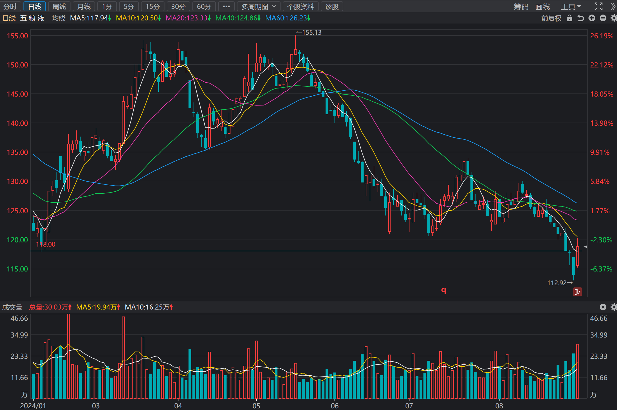Click the red q event marker

[444, 290]
